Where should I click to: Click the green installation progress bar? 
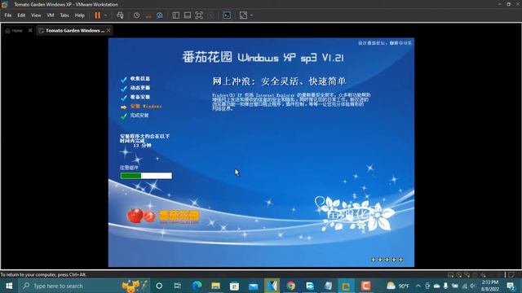146,176
